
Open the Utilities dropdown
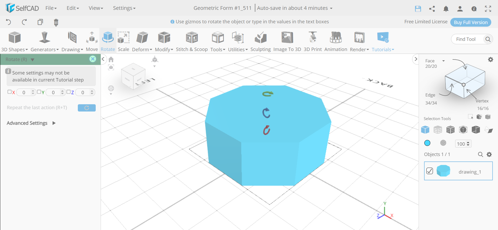tap(238, 41)
